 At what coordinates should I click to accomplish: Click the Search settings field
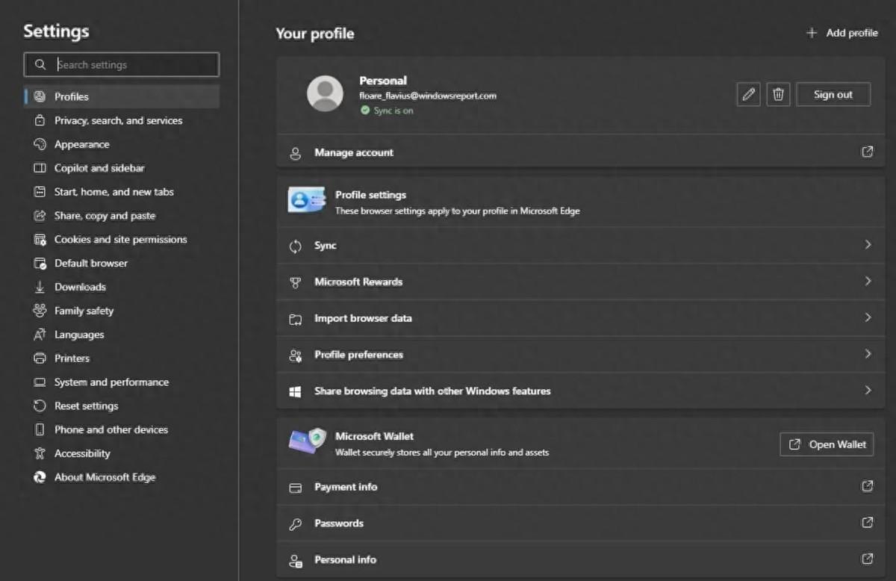[122, 65]
